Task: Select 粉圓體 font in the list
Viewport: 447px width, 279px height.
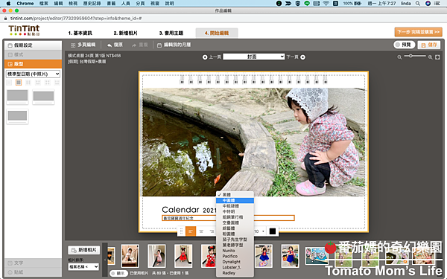Action: coord(235,234)
